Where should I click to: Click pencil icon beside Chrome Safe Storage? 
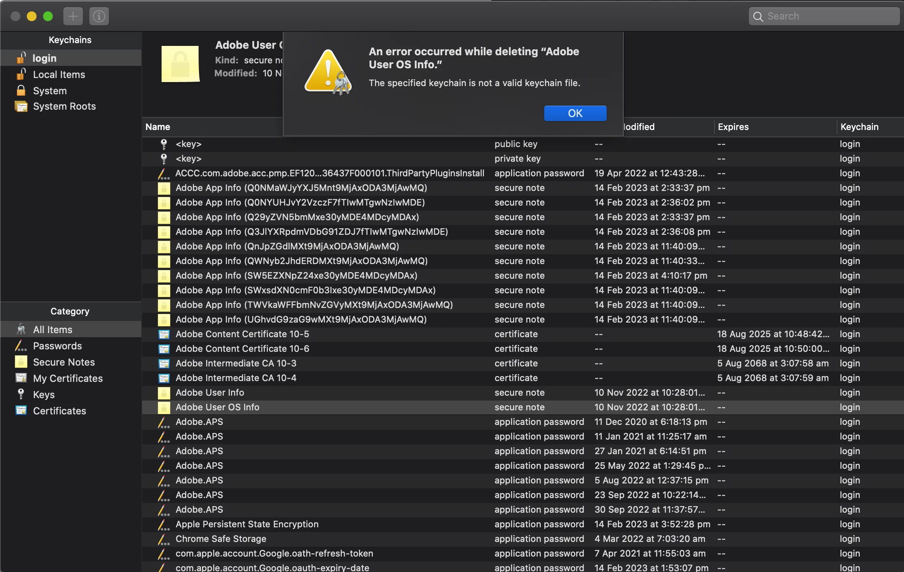point(164,539)
